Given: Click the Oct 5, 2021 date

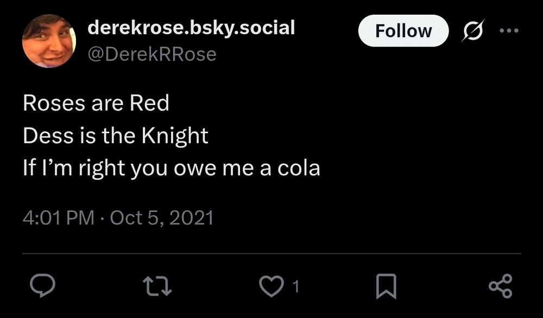Looking at the screenshot, I should coord(162,218).
